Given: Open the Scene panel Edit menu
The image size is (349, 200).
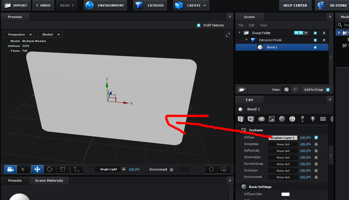Looking at the screenshot, I should pyautogui.click(x=252, y=25).
